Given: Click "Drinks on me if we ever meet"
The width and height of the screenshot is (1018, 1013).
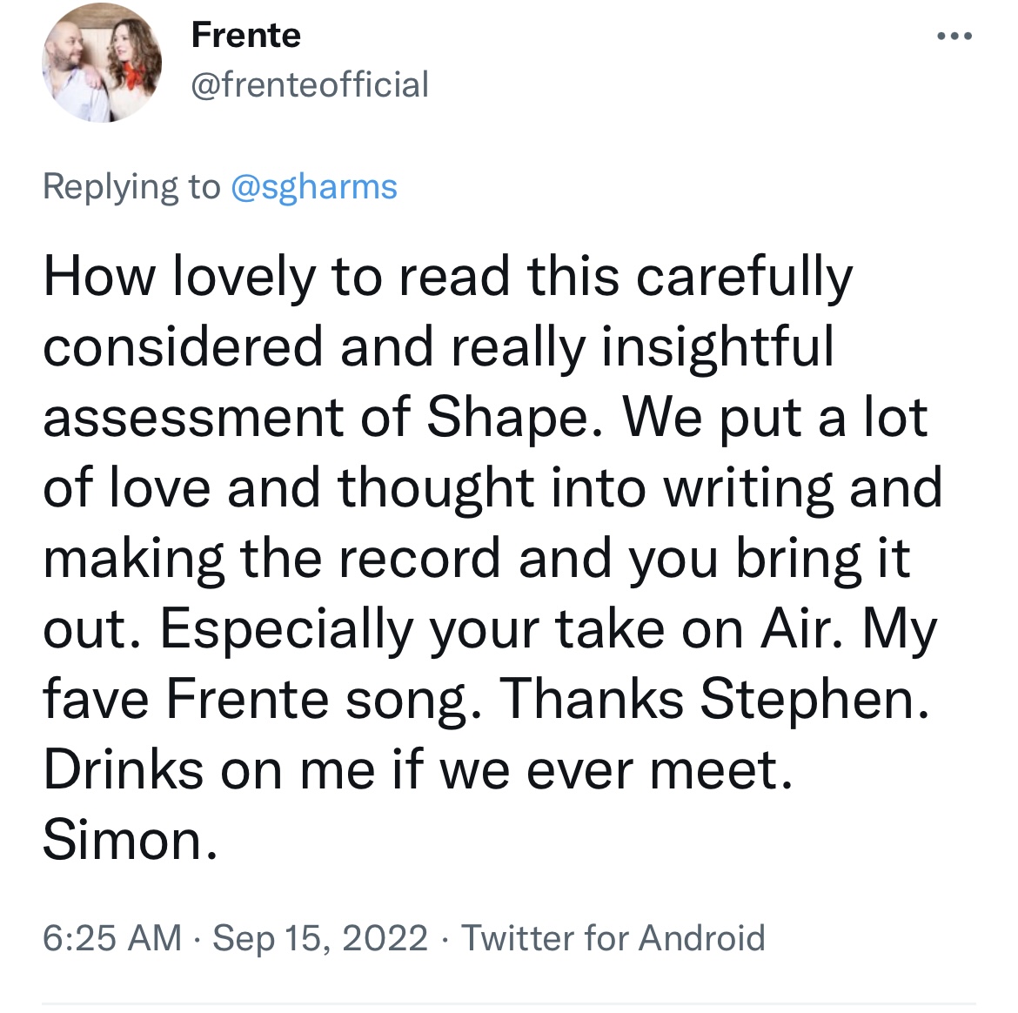Looking at the screenshot, I should click(x=418, y=770).
